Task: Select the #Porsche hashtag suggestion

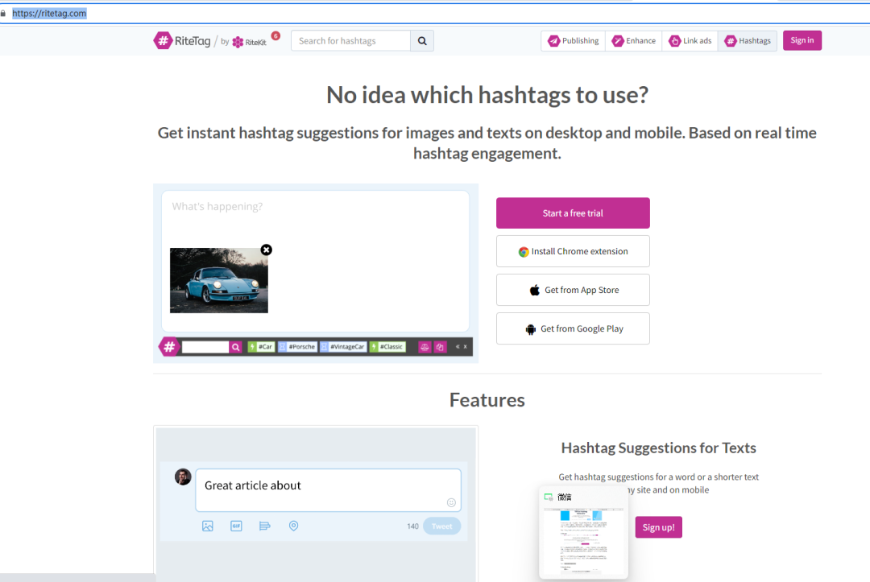Action: coord(297,347)
